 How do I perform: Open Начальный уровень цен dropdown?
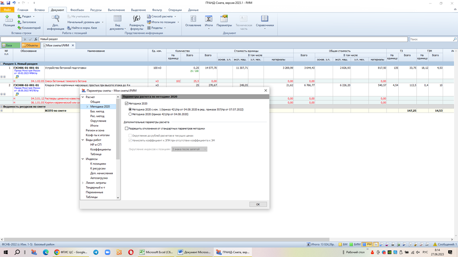tap(102, 22)
